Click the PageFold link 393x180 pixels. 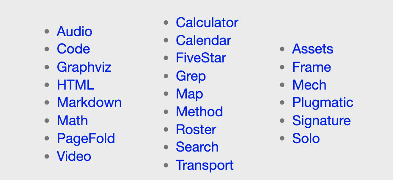(86, 139)
